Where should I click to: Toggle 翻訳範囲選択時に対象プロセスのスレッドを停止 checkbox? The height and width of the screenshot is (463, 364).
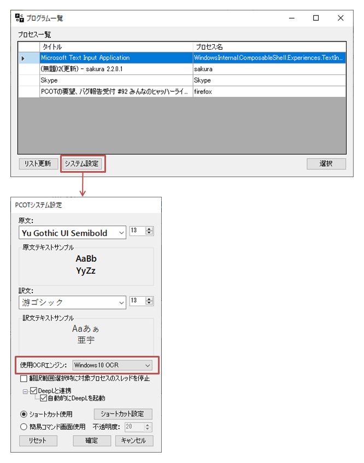coord(24,378)
